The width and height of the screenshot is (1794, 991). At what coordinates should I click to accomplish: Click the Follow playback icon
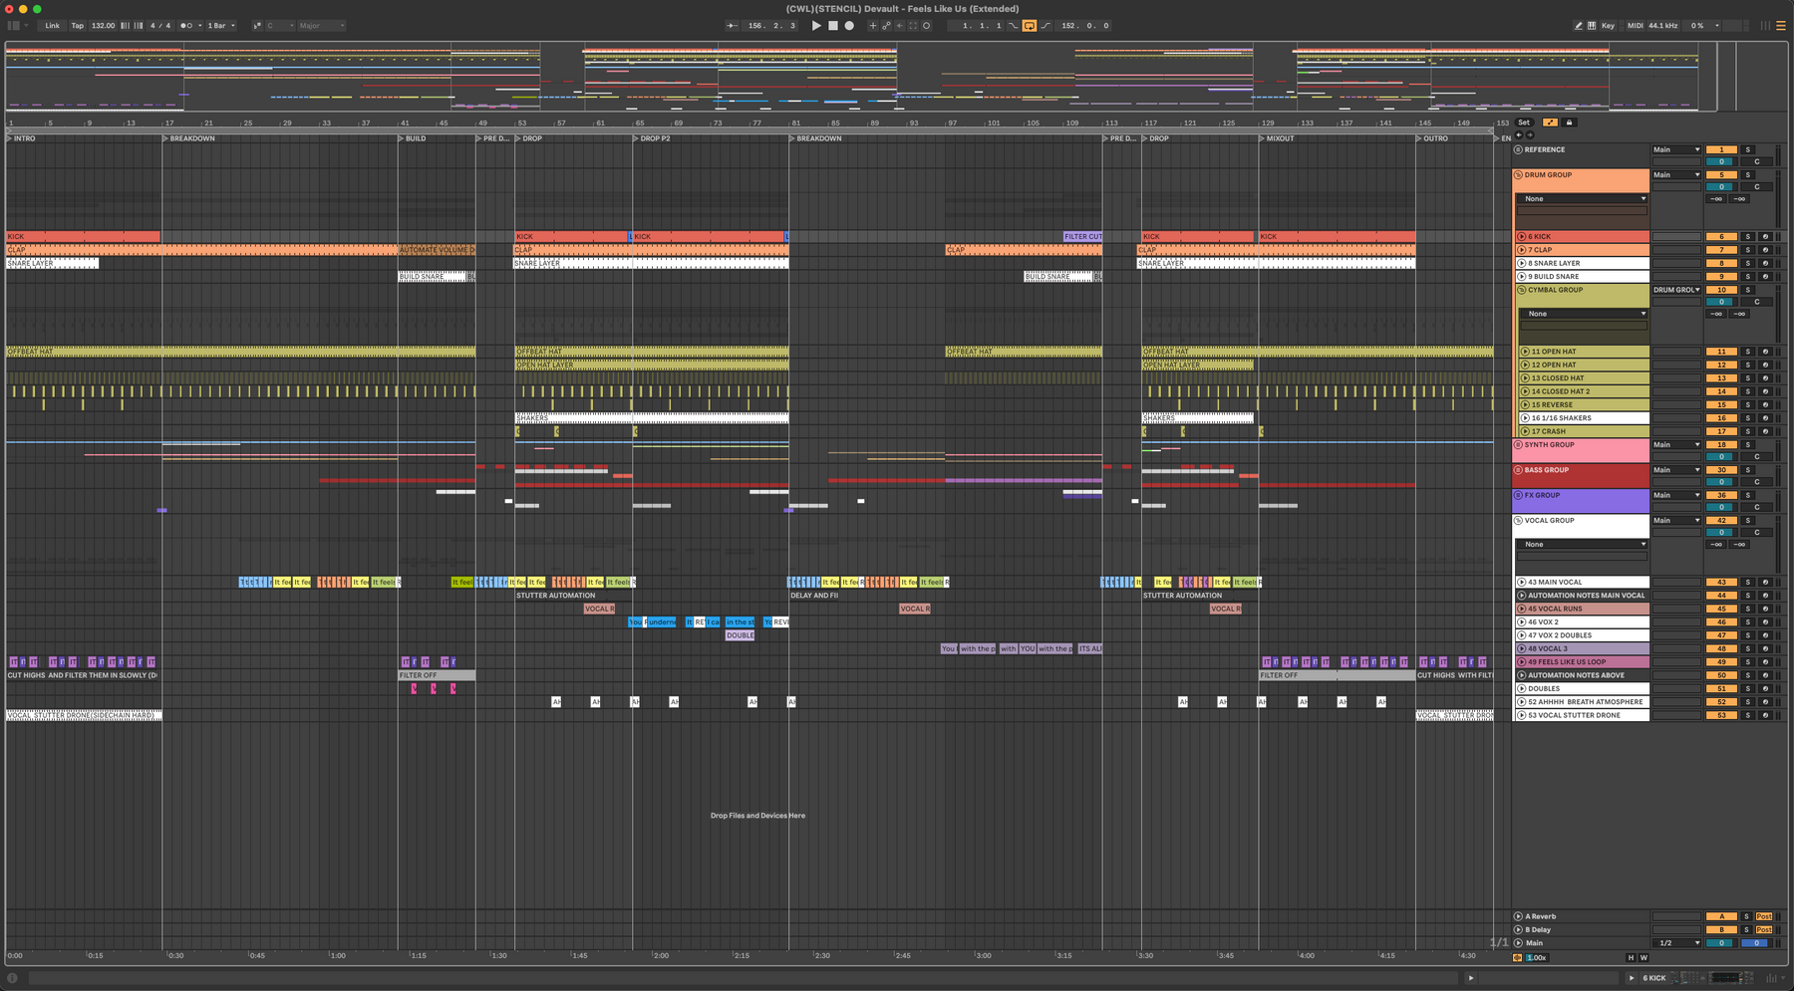coord(732,26)
